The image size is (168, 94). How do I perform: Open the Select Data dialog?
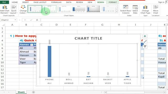pos(135,9)
